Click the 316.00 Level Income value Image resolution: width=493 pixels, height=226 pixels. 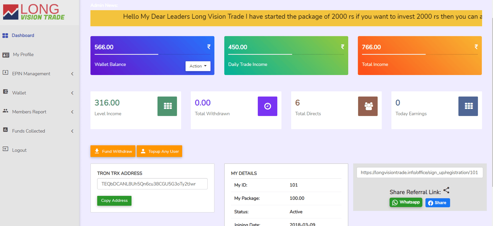pyautogui.click(x=107, y=103)
